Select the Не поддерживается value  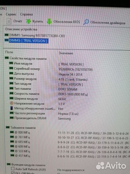71,170
